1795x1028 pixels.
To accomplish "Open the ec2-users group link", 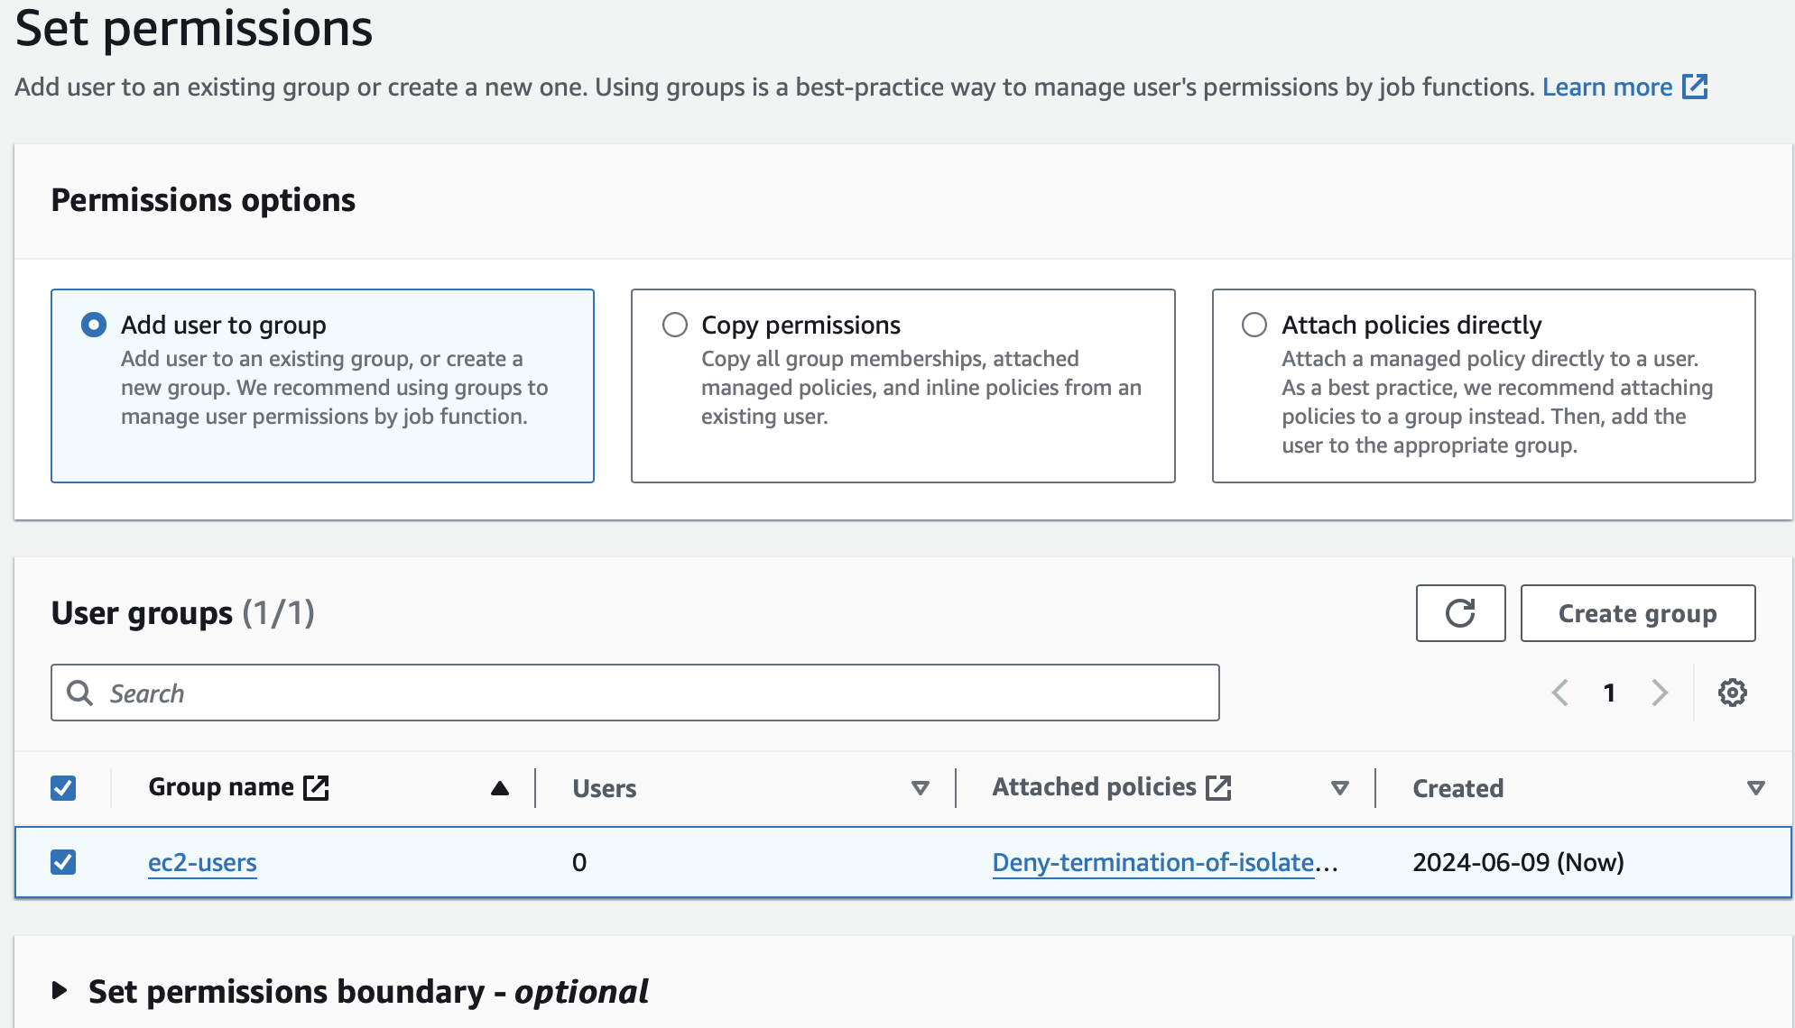I will coord(202,862).
